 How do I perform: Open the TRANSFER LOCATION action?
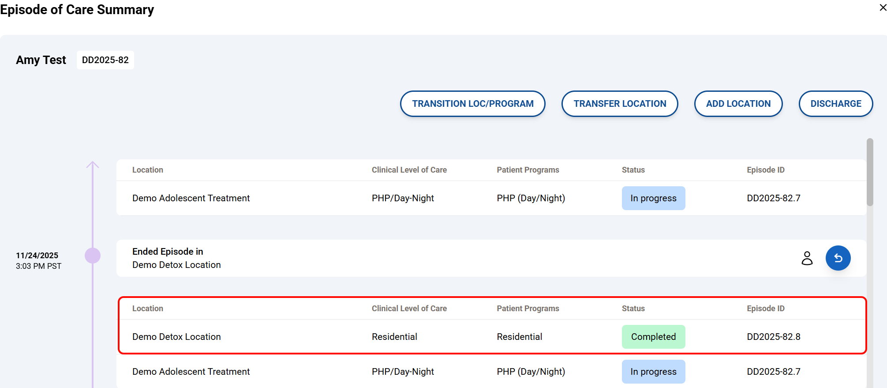pos(619,104)
